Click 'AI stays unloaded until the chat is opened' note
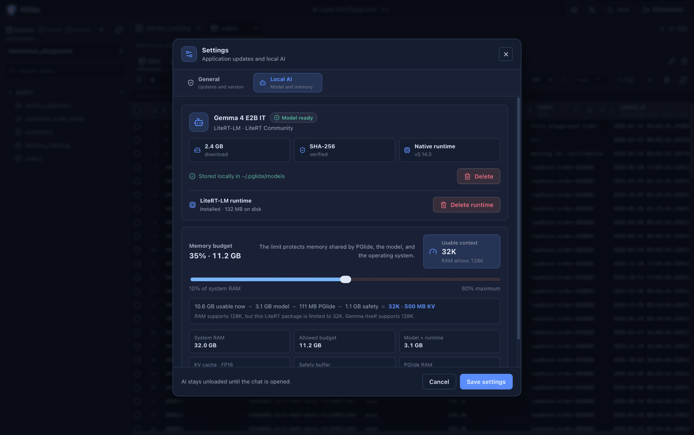The height and width of the screenshot is (435, 694). pos(236,382)
